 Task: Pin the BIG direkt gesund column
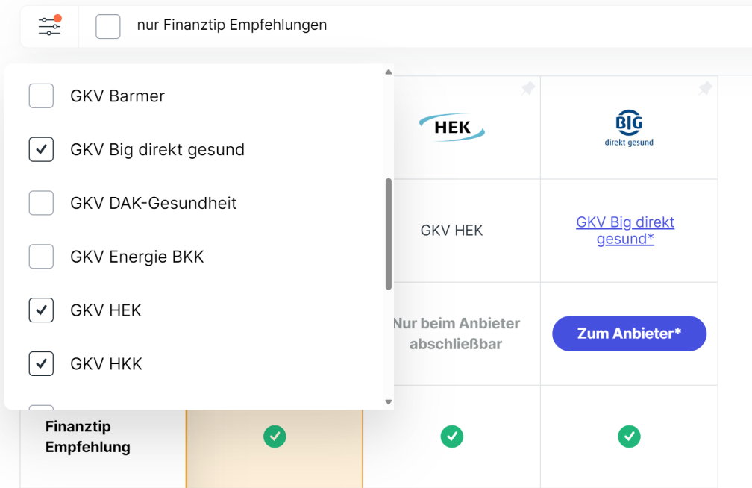pyautogui.click(x=705, y=88)
